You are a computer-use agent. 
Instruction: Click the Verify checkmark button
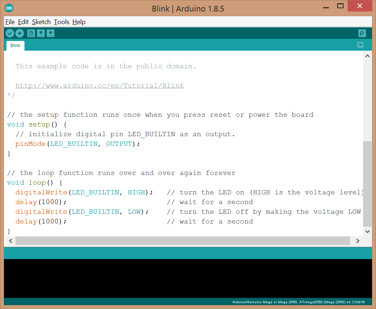pos(10,33)
